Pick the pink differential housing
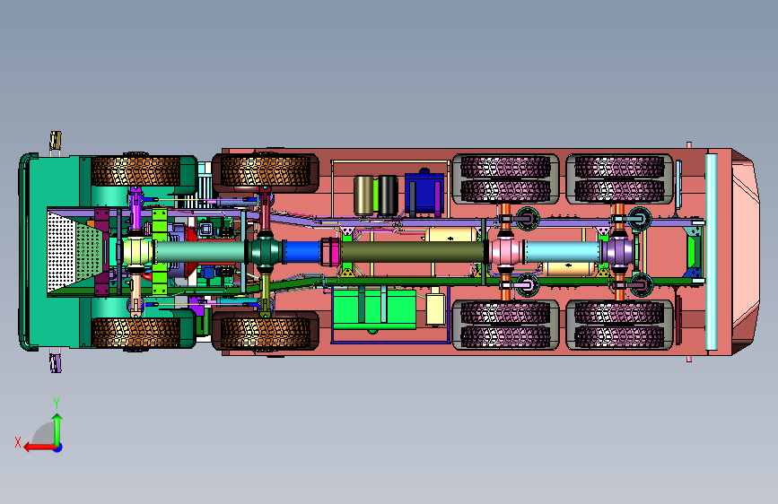Image resolution: width=778 pixels, height=504 pixels. (505, 251)
